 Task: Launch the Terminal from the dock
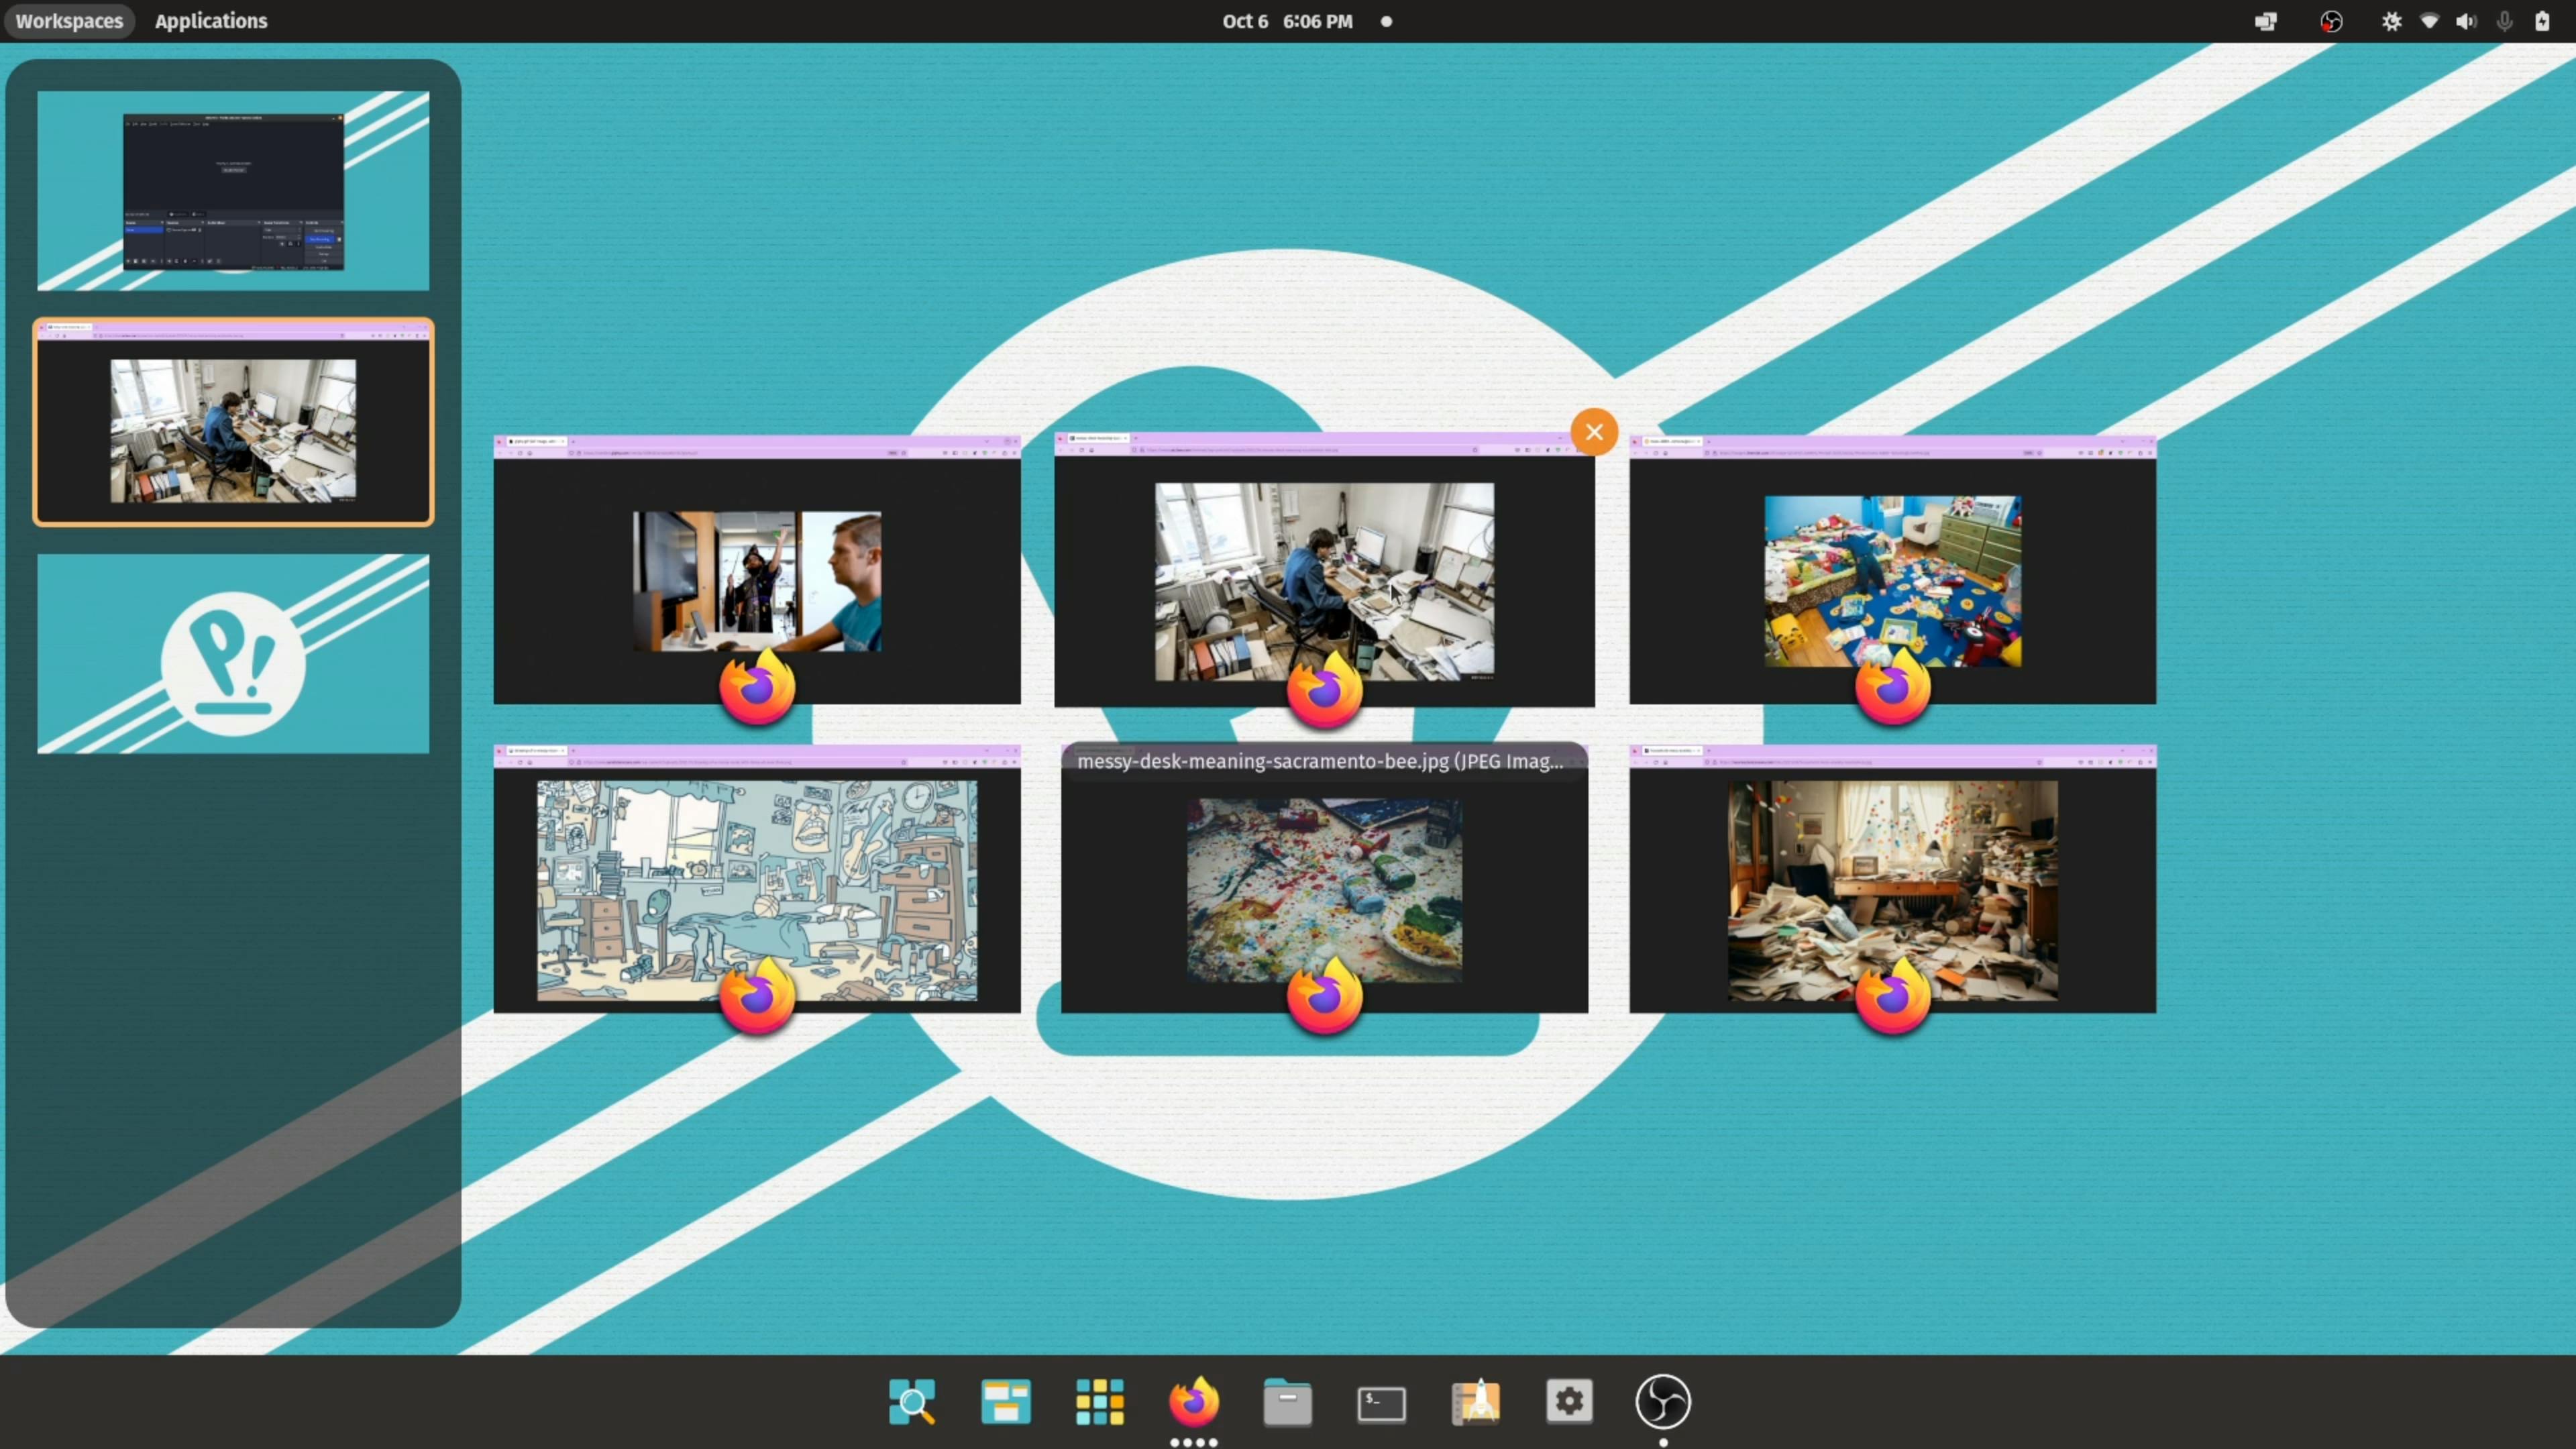coord(1381,1403)
